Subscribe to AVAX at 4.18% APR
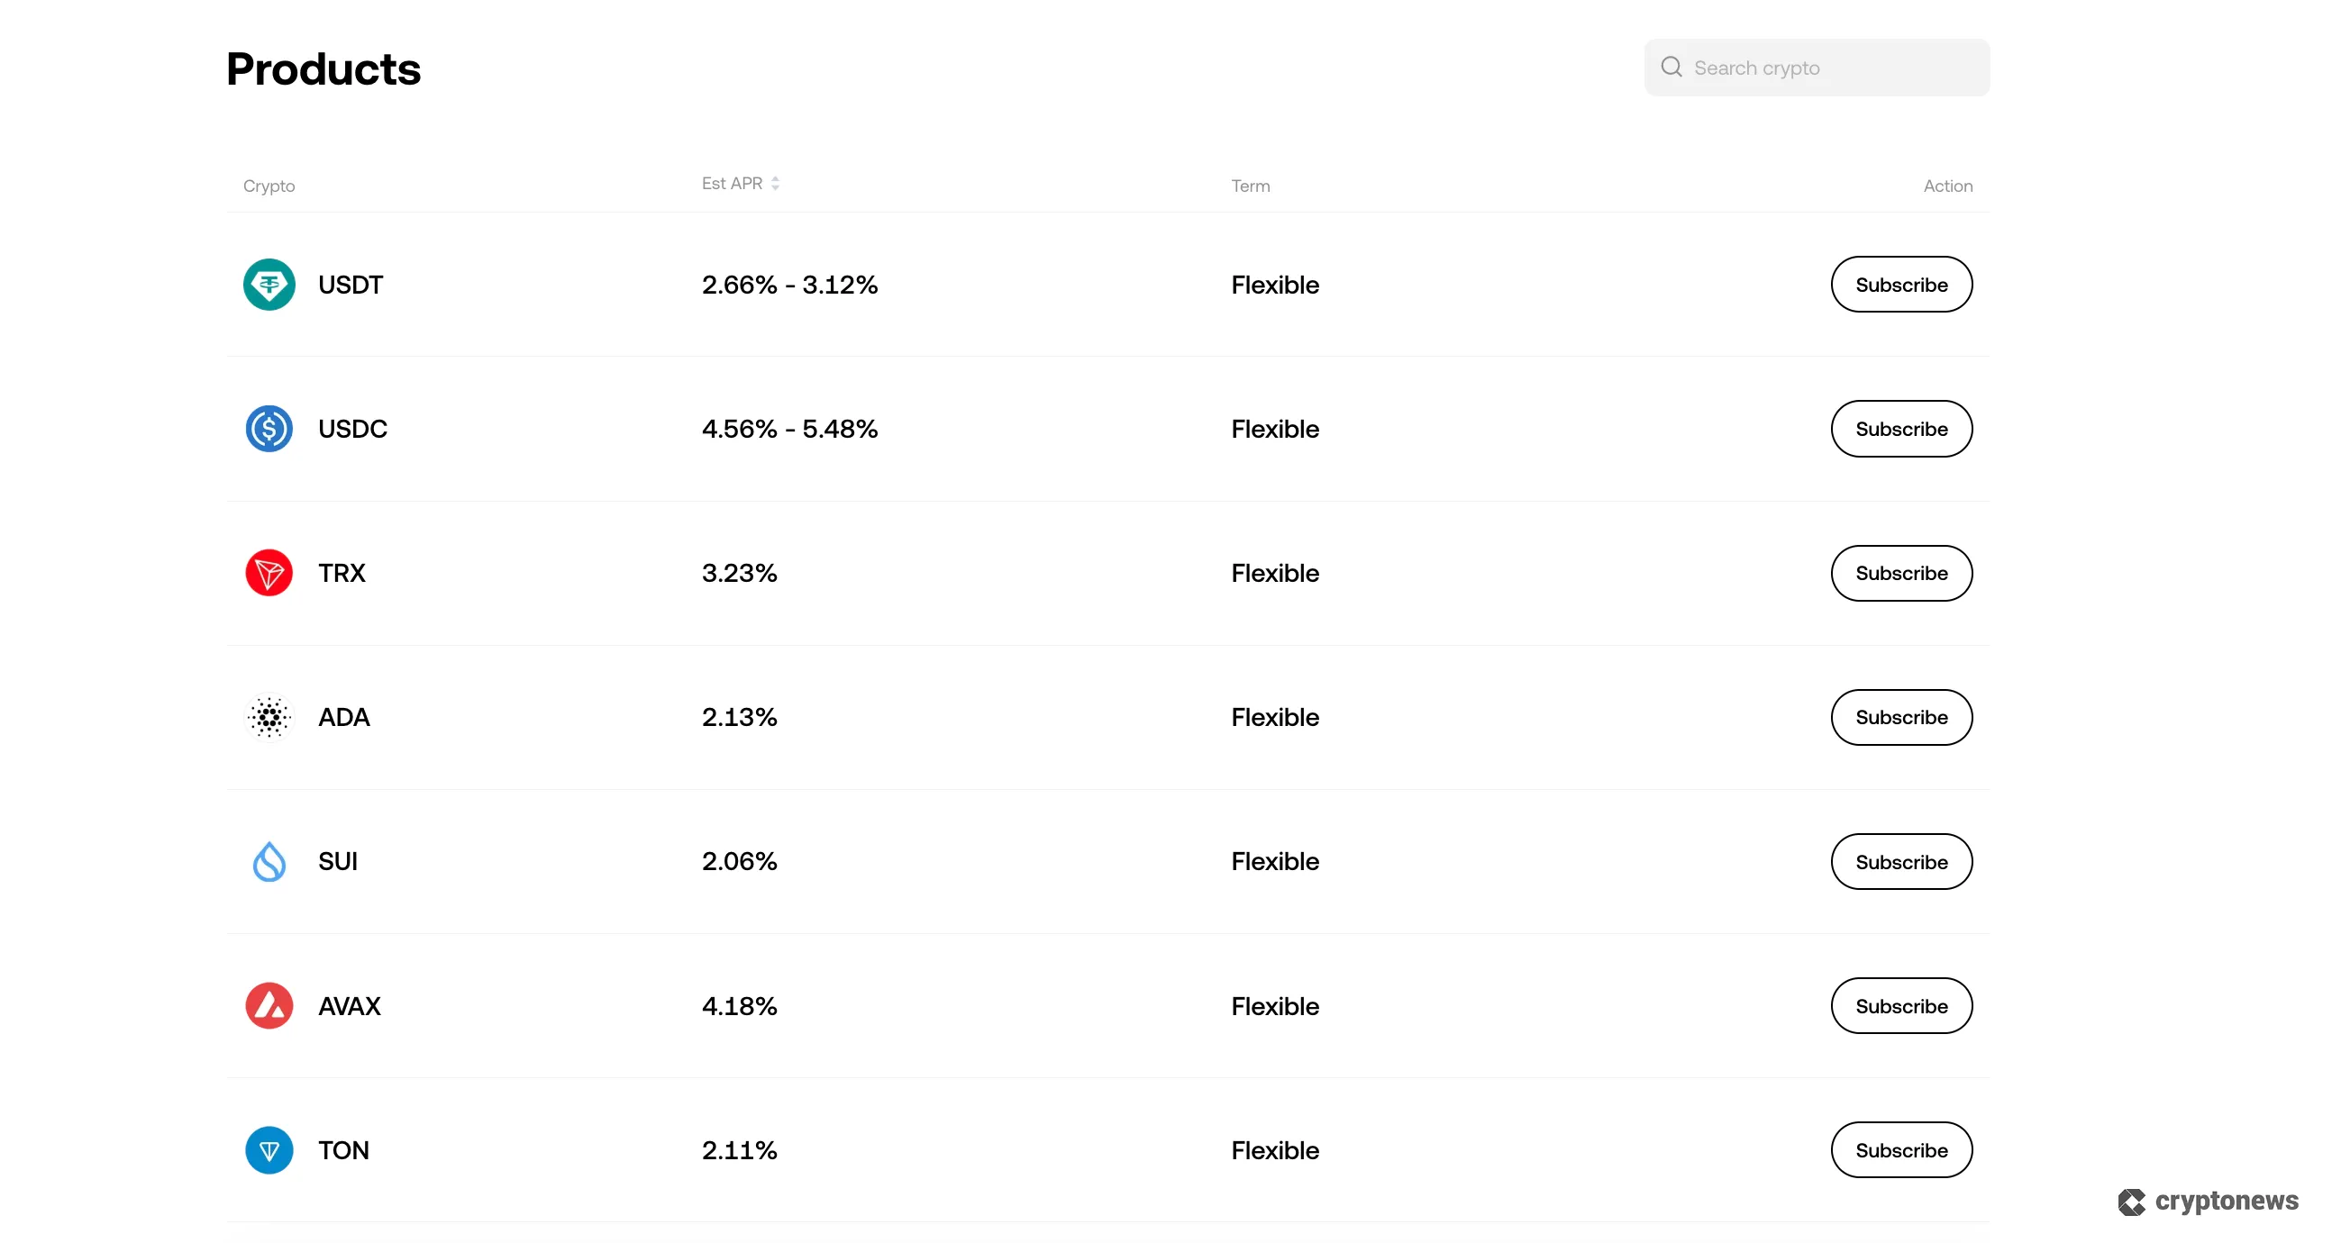Viewport: 2332px width, 1243px height. pyautogui.click(x=1901, y=1005)
